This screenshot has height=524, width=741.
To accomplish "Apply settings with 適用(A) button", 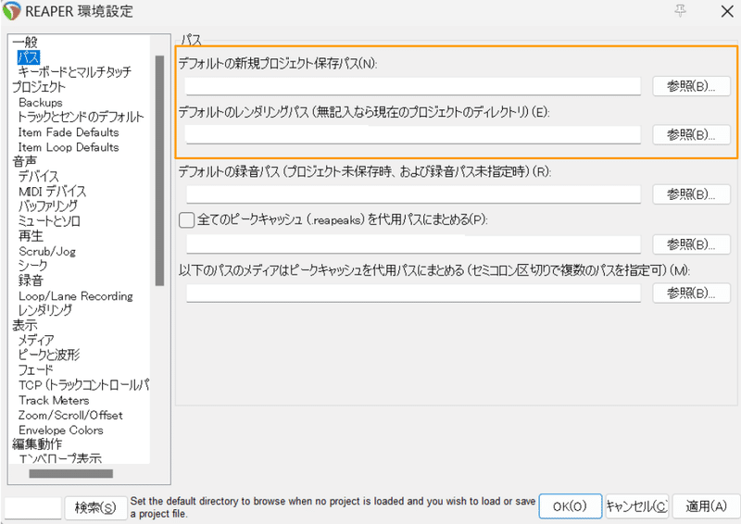I will tap(706, 506).
